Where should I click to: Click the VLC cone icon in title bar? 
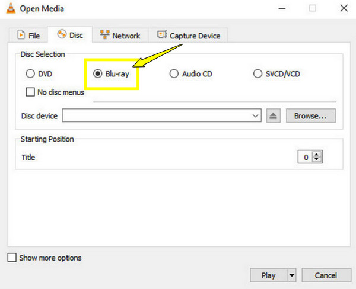(11, 8)
